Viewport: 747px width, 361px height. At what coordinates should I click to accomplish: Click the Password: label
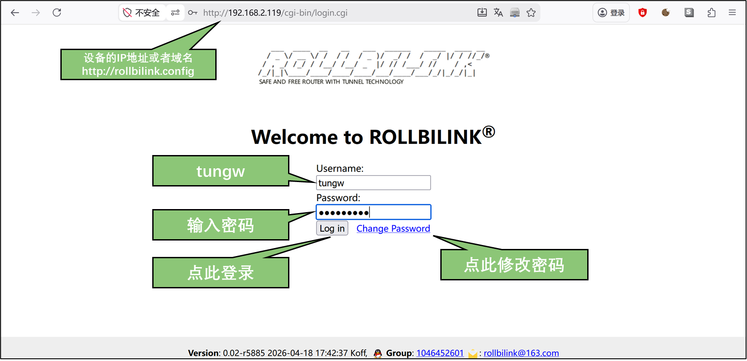point(338,198)
